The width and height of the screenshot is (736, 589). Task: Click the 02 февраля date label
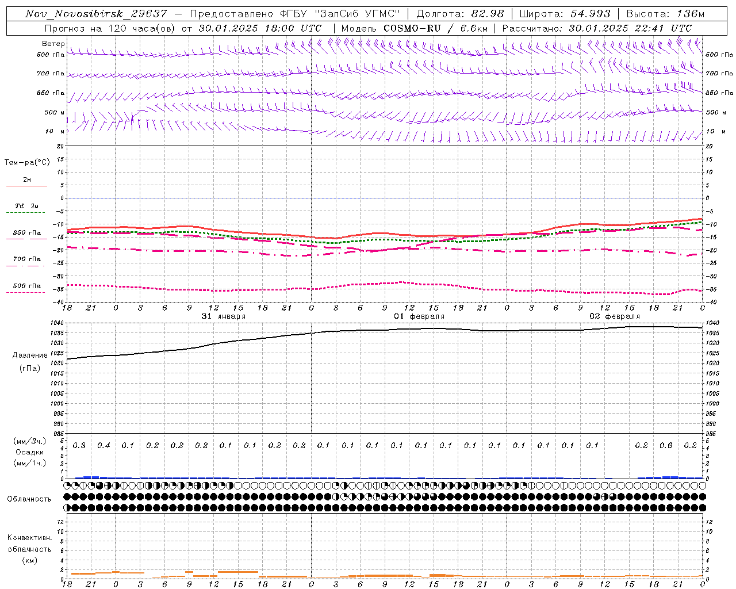615,316
